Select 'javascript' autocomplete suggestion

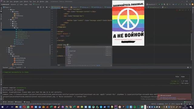click(89, 51)
